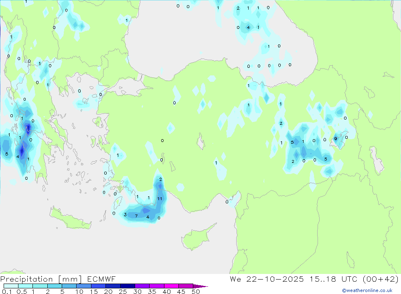Select the legend swatch between 35 and 40

pos(157,286)
